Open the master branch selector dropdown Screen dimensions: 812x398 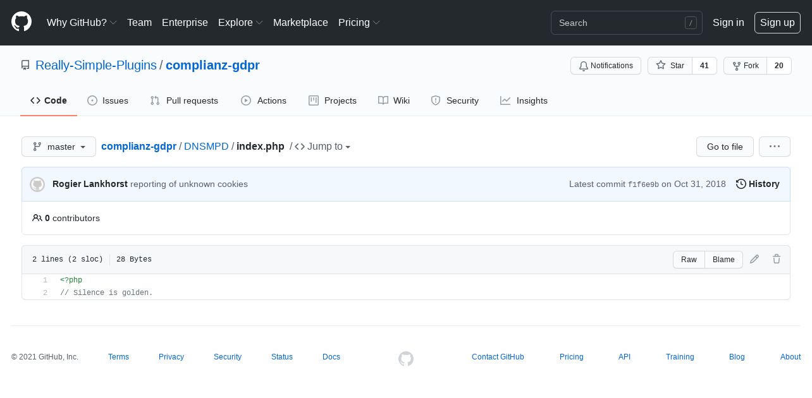(59, 147)
